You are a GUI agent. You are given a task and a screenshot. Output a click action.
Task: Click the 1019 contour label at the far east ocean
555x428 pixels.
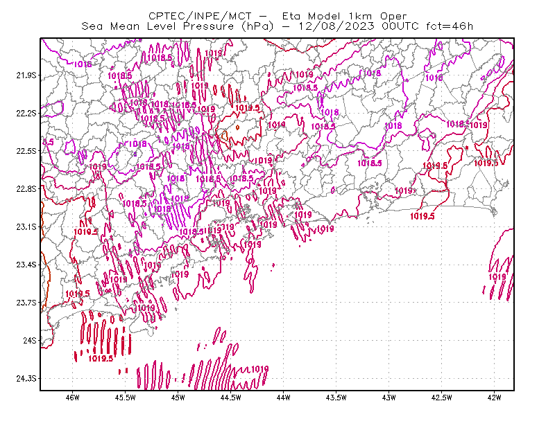(x=497, y=277)
